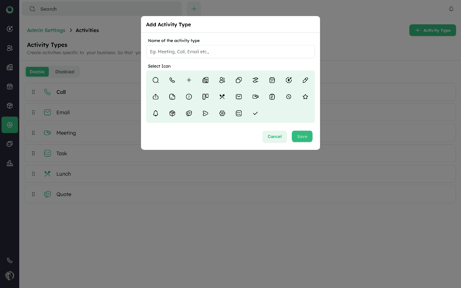Click the user avatar in sidebar
The image size is (461, 288).
tap(10, 275)
